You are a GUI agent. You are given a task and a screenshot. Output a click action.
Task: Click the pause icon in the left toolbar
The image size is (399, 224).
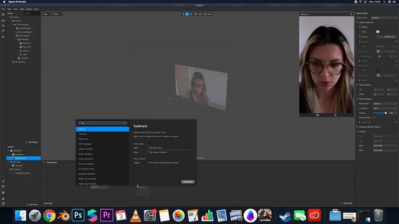3,26
